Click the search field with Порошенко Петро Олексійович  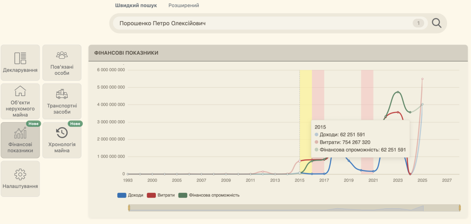point(270,23)
